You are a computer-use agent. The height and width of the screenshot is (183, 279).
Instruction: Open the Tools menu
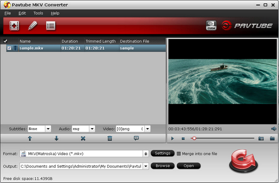pos(38,13)
